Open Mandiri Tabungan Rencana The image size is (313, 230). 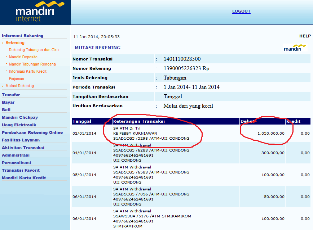click(x=32, y=64)
